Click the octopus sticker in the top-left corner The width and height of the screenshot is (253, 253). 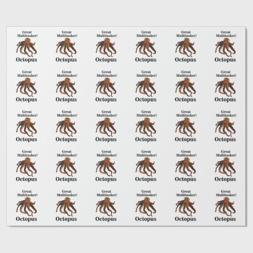[x=27, y=46]
